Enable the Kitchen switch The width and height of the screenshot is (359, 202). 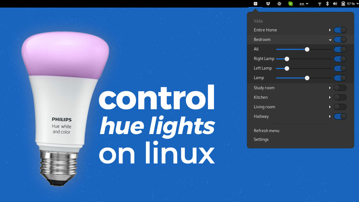click(340, 97)
